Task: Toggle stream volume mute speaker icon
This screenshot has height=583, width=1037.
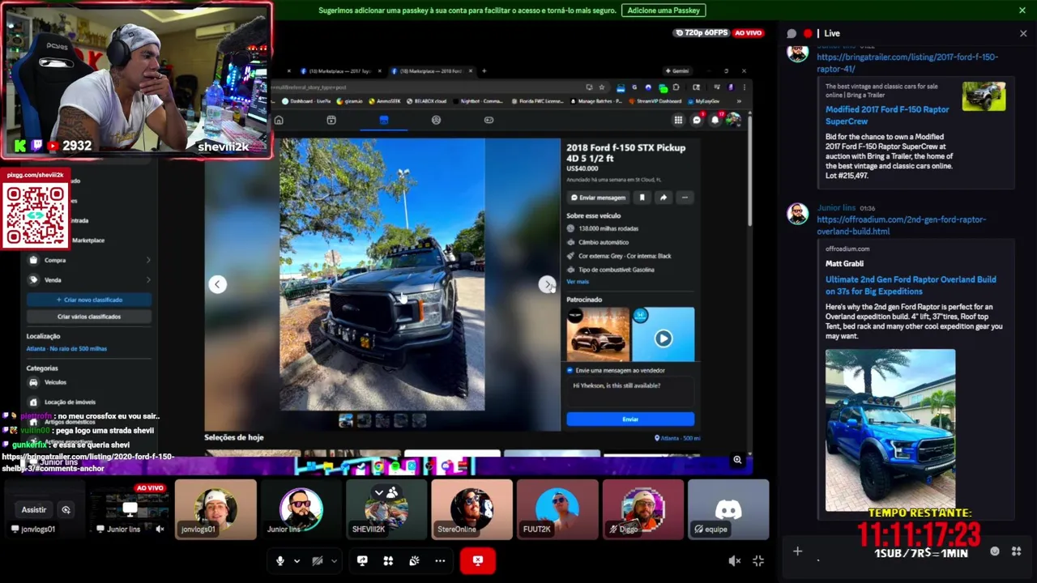Action: tap(734, 560)
